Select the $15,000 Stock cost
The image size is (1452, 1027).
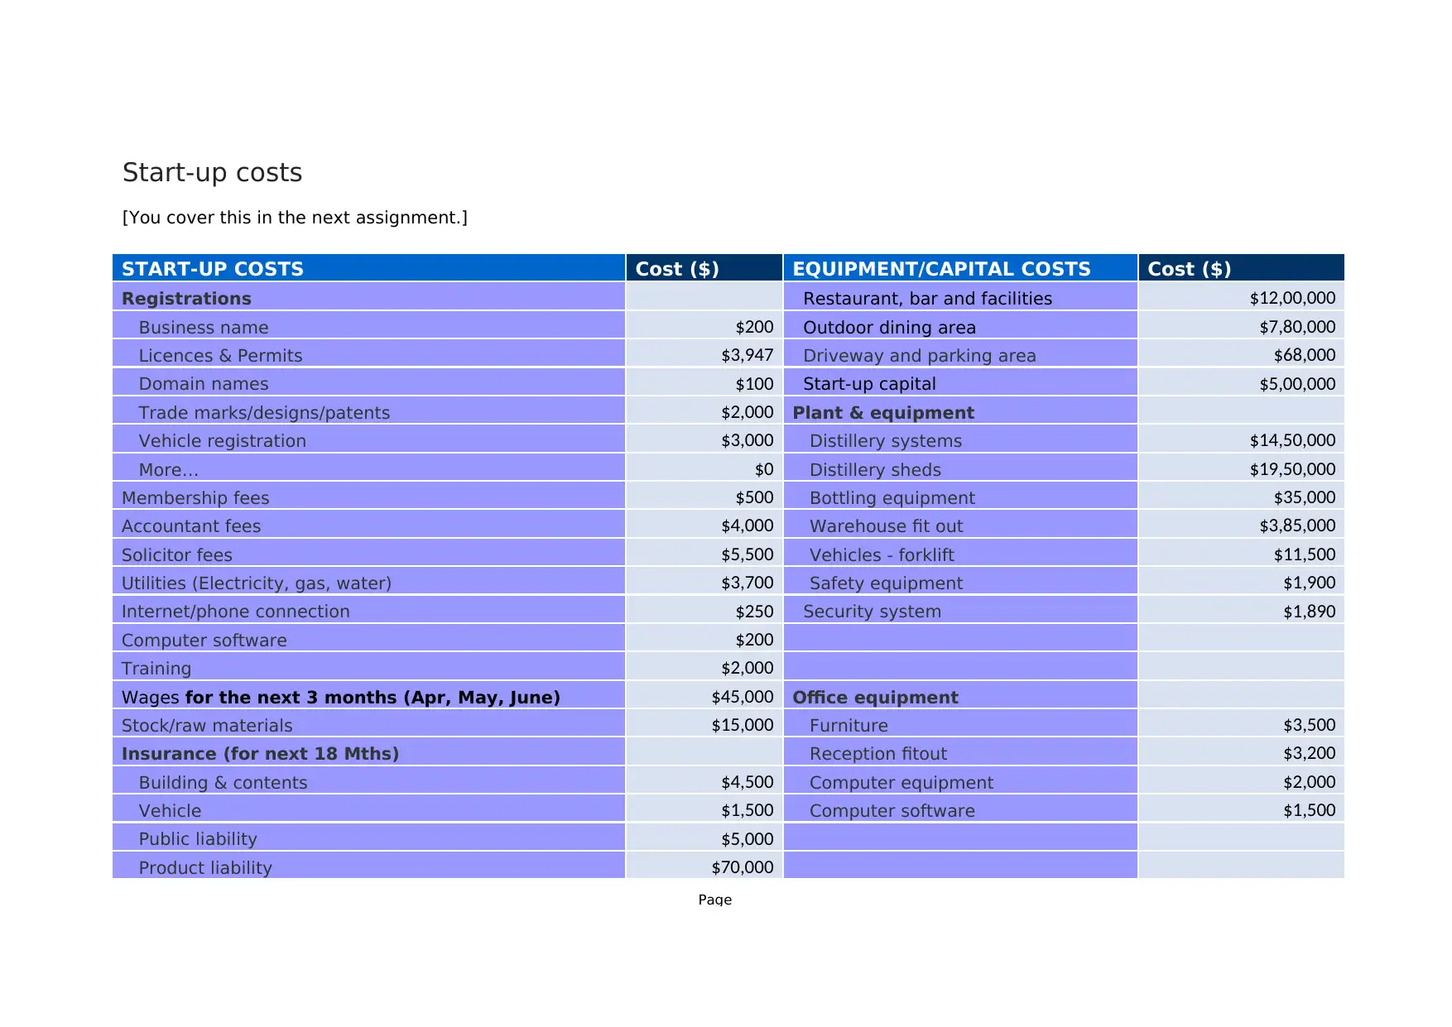coord(743,725)
